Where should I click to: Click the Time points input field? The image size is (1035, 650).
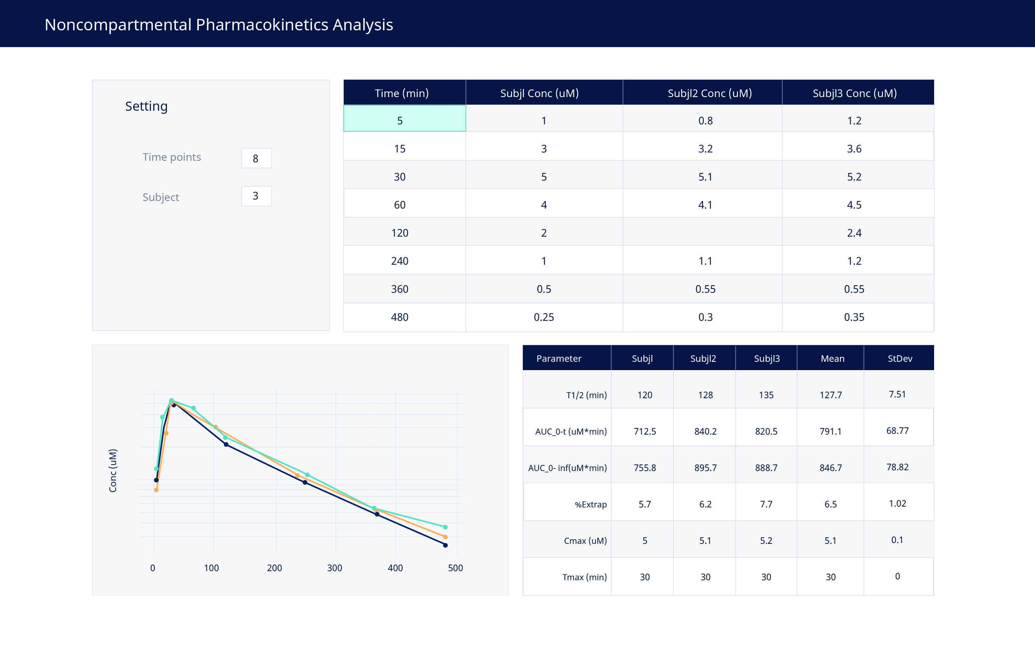[x=256, y=158]
